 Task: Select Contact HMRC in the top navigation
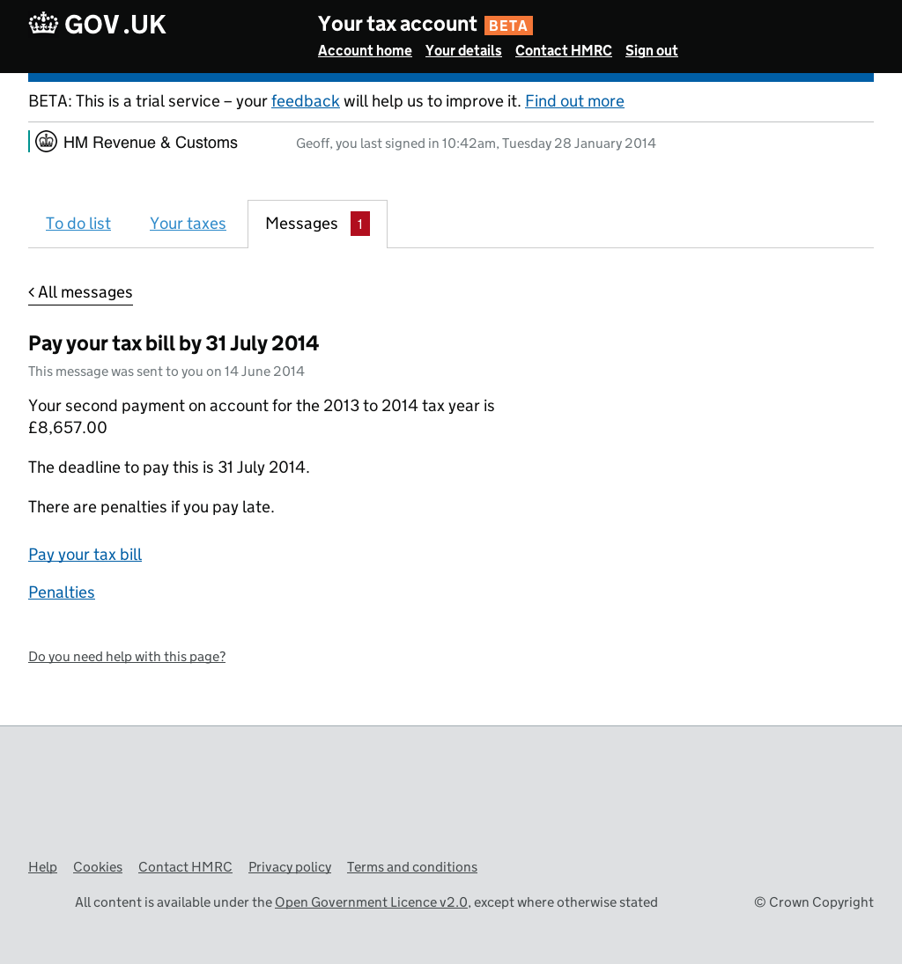coord(563,51)
